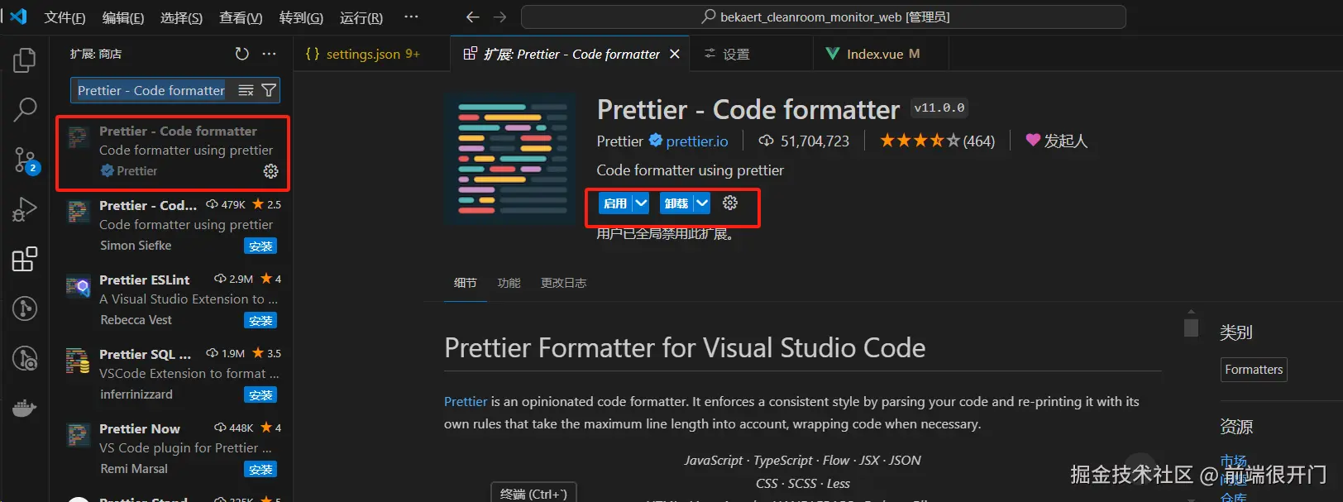Click the version label v11.0.0
The image size is (1343, 502).
[939, 108]
